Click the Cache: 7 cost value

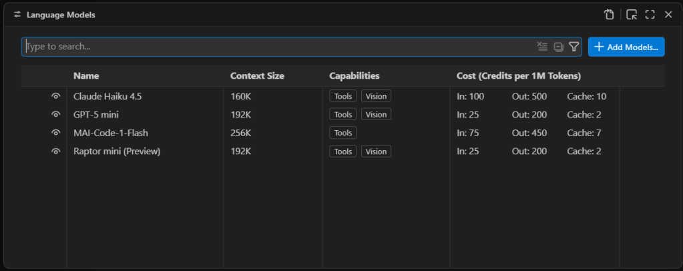coord(584,133)
